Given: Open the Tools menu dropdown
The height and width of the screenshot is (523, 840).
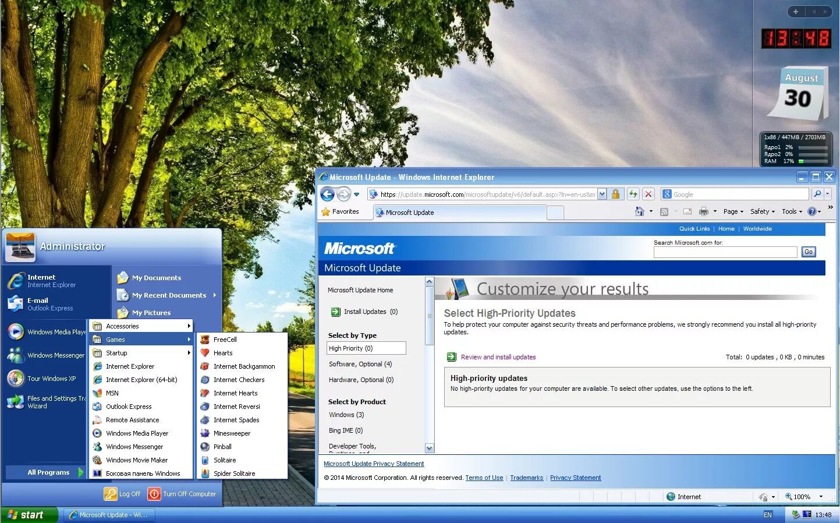Looking at the screenshot, I should (792, 211).
